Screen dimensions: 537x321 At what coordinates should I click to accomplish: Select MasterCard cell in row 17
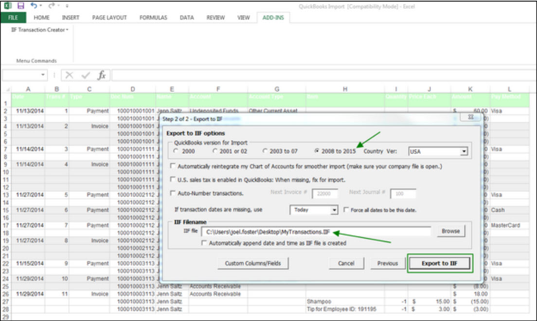click(509, 226)
